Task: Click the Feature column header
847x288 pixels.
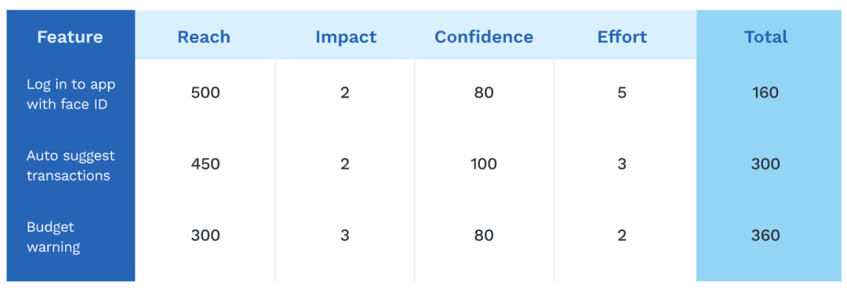Action: click(71, 37)
